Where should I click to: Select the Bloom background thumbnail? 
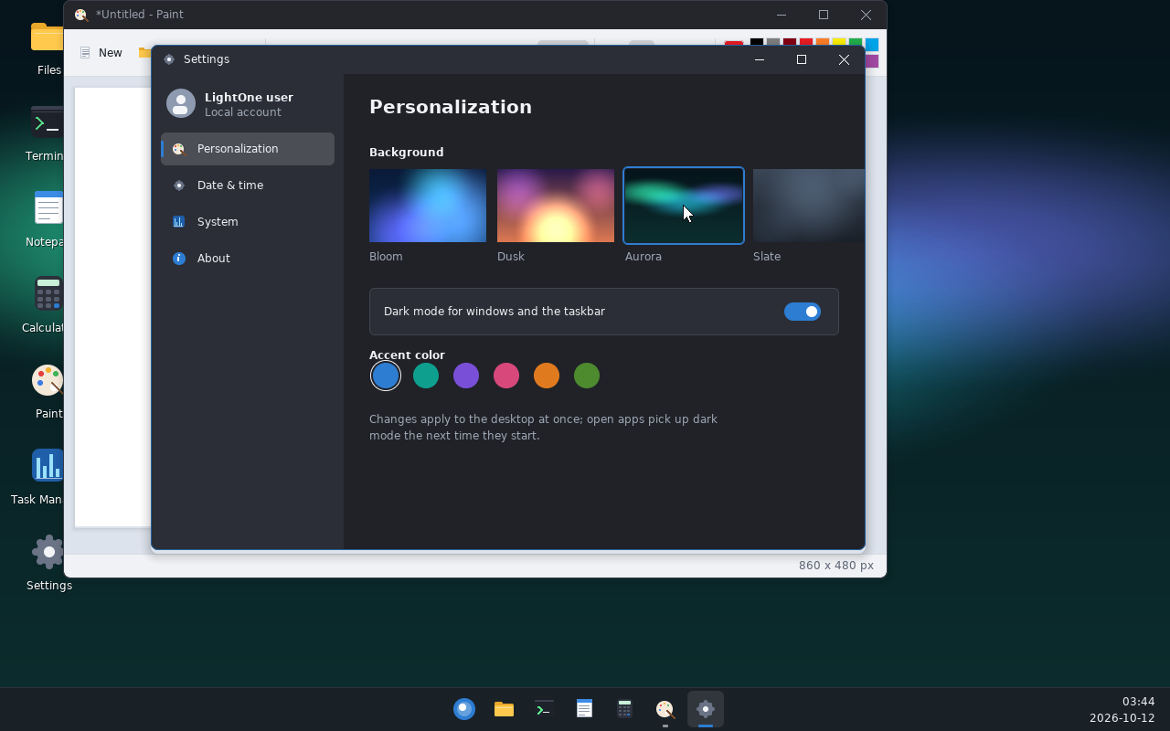click(428, 206)
